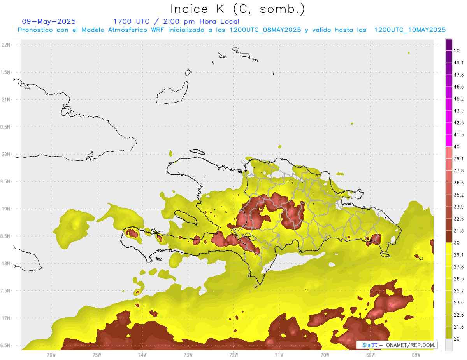Click the colorbar label "26.5"
This screenshot has width=467, height=360.
pyautogui.click(x=459, y=279)
